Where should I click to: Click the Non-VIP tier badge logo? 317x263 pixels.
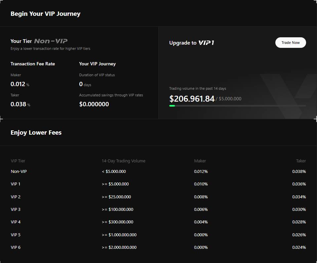[51, 41]
